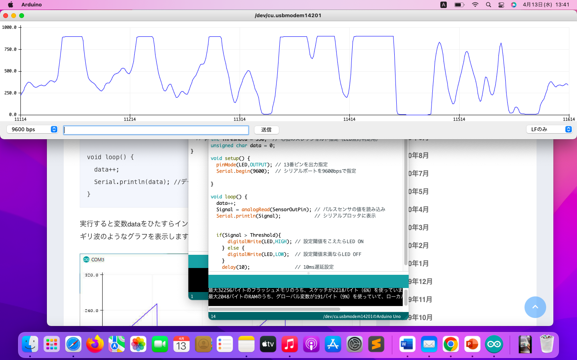577x360 pixels.
Task: Open Microsoft Word from the Dock
Action: click(x=408, y=344)
